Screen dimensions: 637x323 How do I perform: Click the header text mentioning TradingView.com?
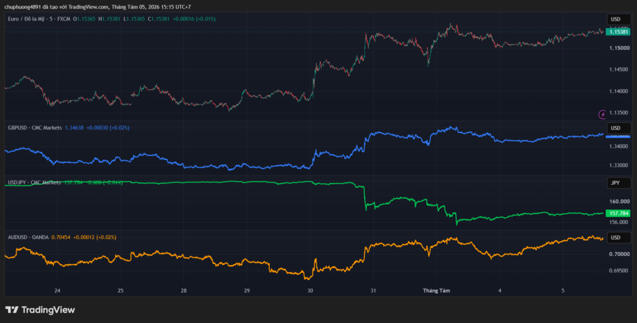tap(98, 7)
